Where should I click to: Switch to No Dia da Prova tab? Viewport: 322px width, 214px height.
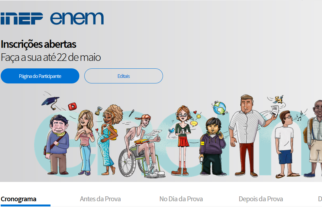click(181, 199)
